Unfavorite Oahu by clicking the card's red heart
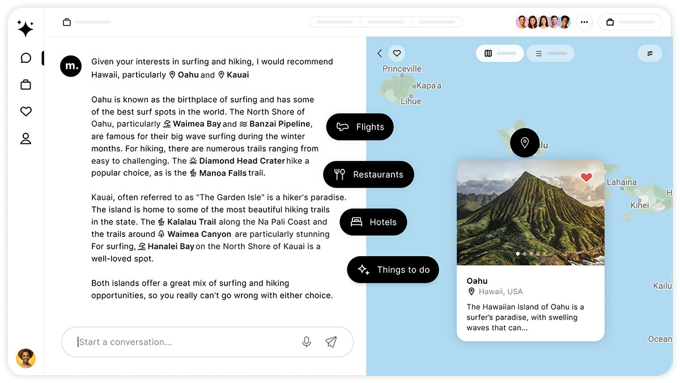The width and height of the screenshot is (680, 383). pyautogui.click(x=586, y=177)
